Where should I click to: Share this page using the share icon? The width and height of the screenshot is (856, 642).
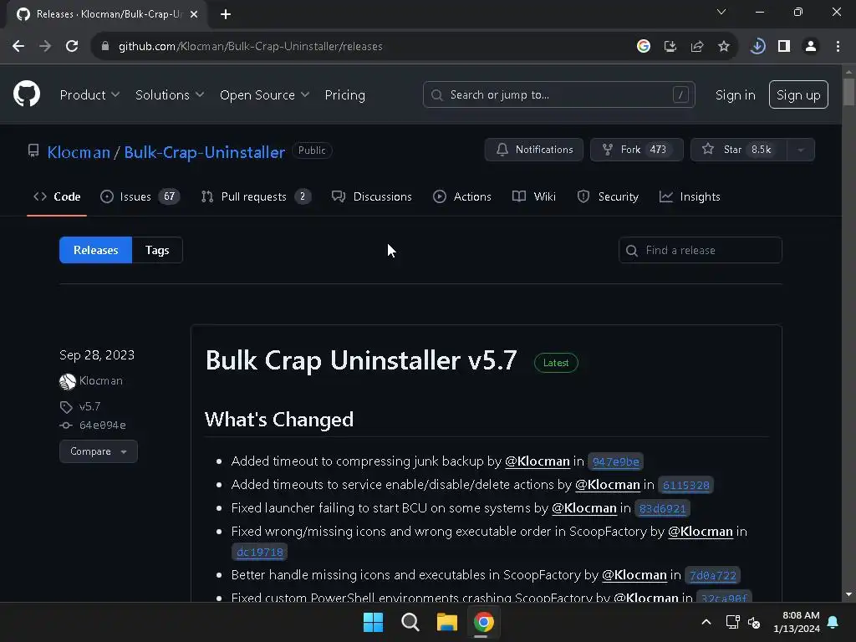pos(697,47)
